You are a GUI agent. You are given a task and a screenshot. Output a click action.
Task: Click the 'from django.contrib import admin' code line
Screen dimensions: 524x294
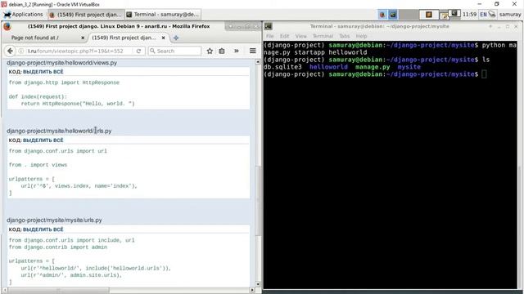[x=58, y=247]
